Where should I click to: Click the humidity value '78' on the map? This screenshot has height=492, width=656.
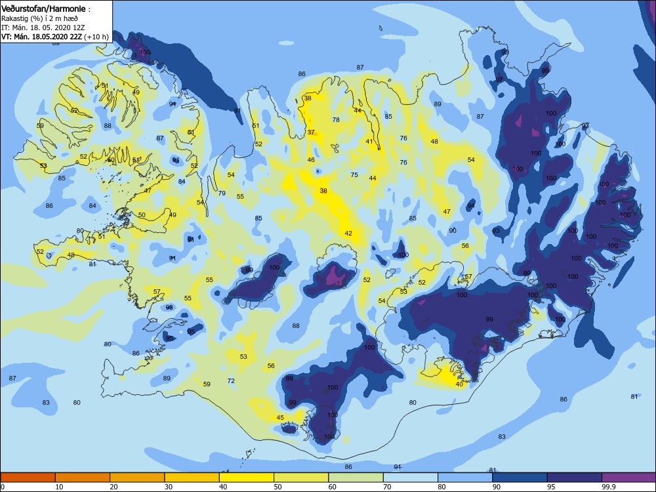pyautogui.click(x=336, y=119)
